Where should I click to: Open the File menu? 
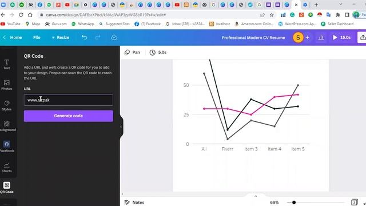coord(37,37)
